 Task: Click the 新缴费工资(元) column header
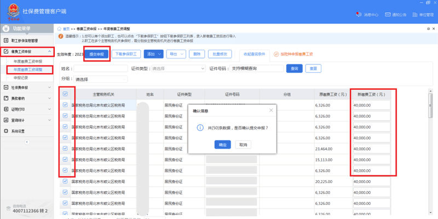point(372,94)
